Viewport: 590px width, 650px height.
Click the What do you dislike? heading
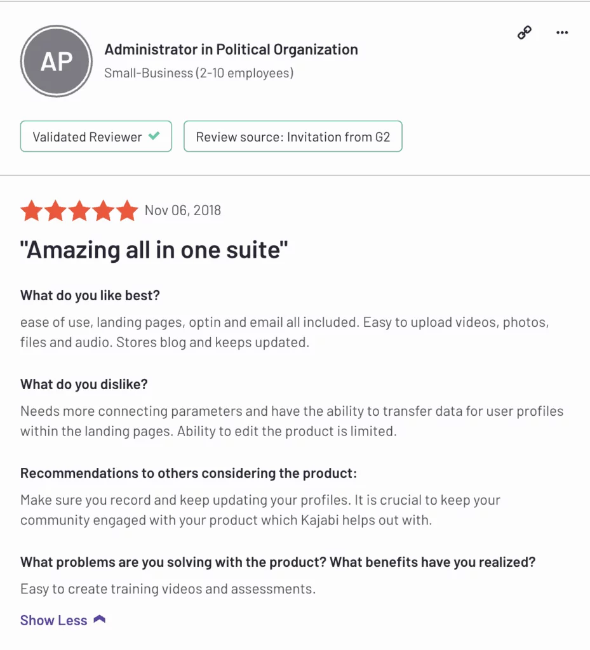84,384
